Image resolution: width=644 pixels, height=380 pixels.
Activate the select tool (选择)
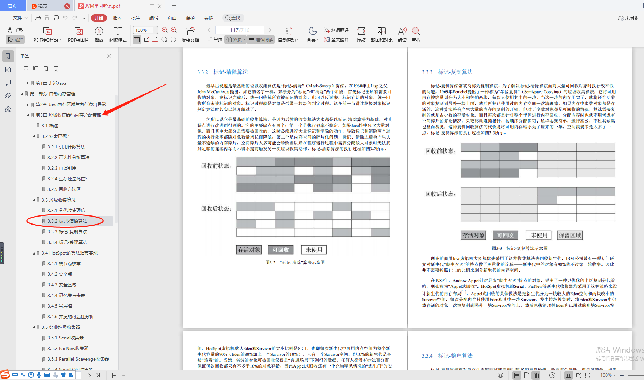16,39
